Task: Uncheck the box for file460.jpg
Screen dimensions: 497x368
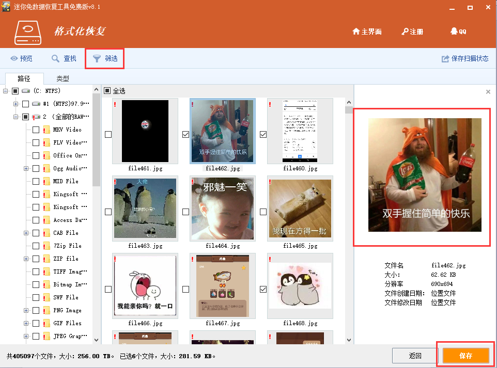Action: [263, 135]
